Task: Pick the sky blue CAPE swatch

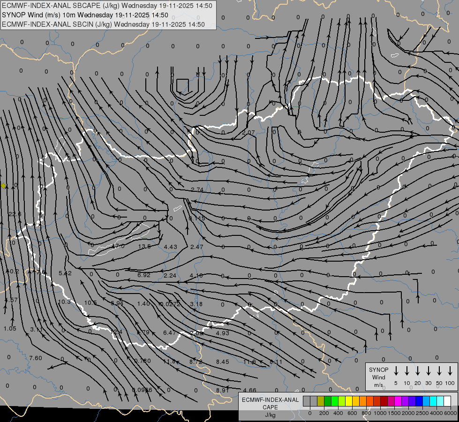Action: pos(426,401)
